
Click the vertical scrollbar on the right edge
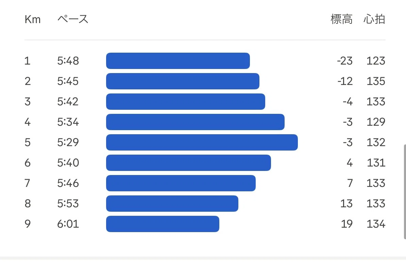405,192
